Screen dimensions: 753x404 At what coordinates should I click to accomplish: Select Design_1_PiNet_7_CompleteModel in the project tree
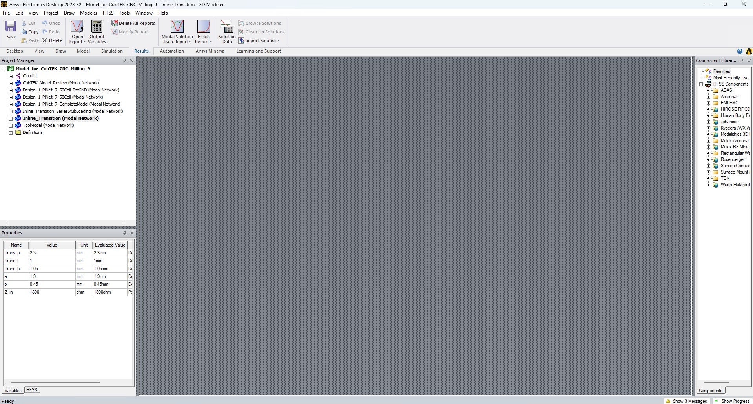[71, 104]
